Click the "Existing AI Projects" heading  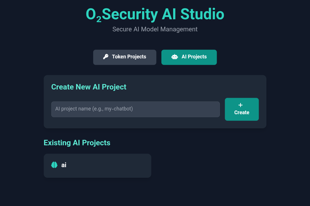[x=77, y=143]
